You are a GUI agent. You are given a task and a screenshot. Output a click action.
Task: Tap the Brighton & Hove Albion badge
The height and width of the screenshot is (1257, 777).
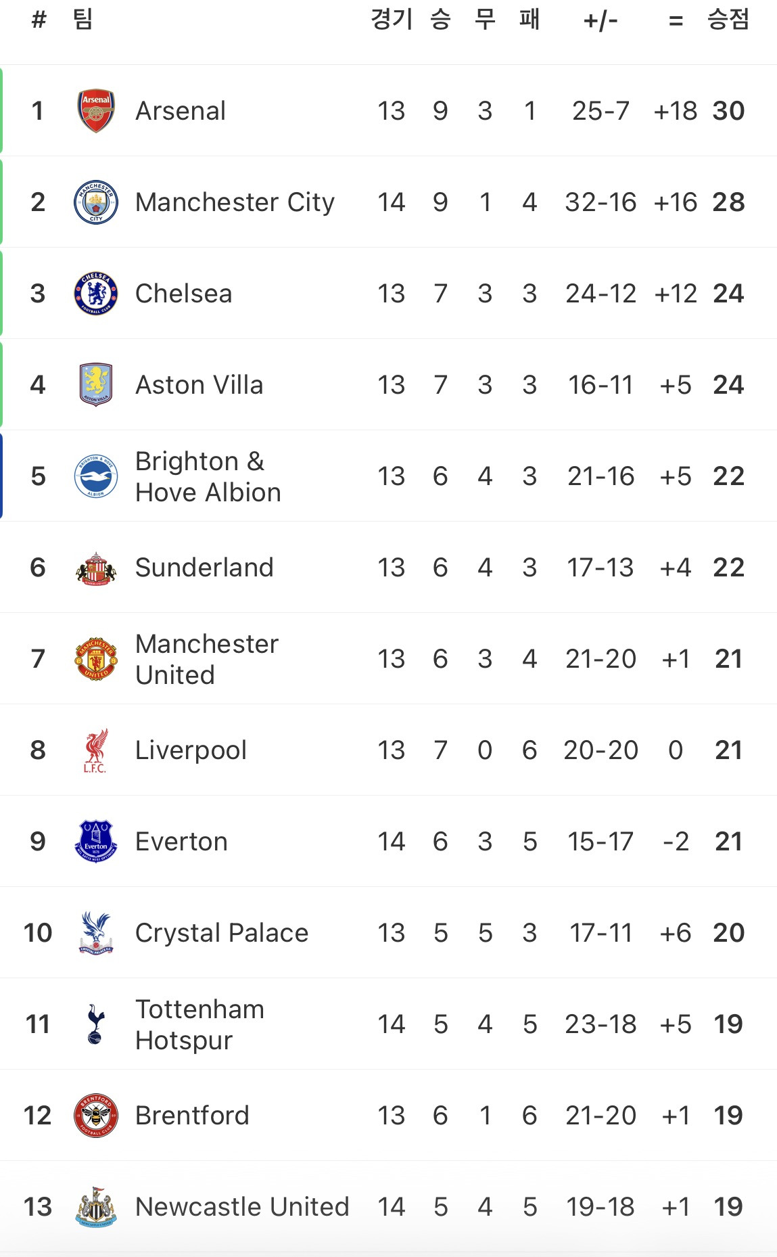(96, 476)
